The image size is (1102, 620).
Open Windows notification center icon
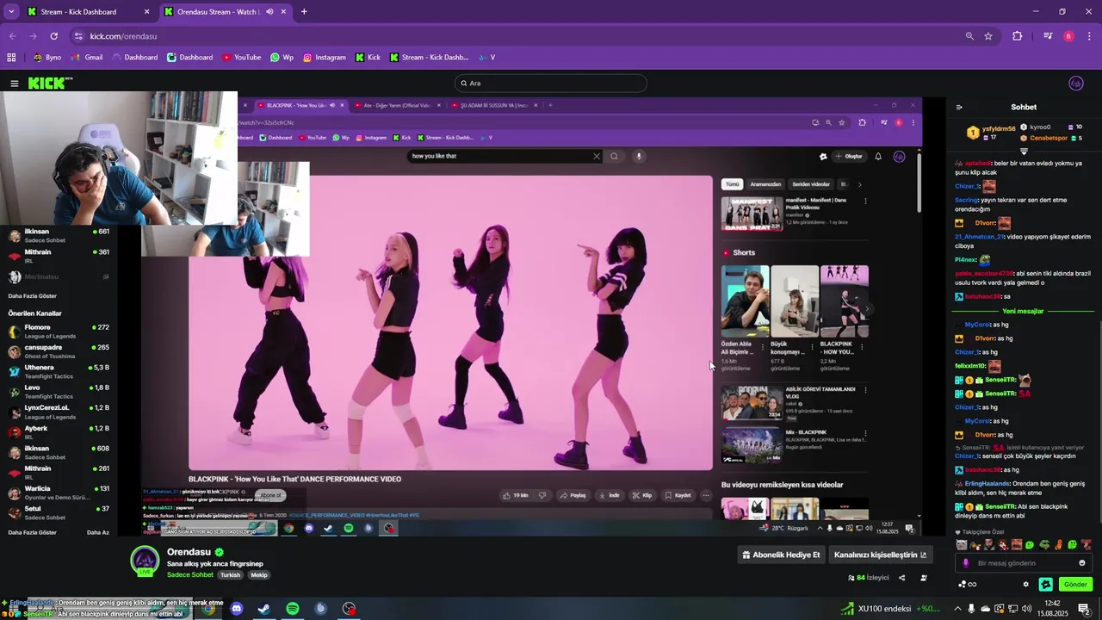point(1084,609)
